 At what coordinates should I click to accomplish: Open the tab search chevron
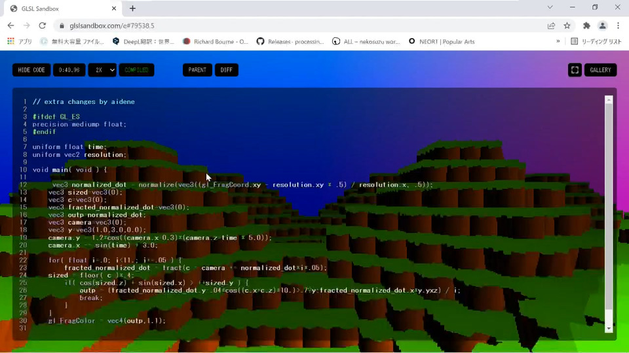tap(550, 7)
